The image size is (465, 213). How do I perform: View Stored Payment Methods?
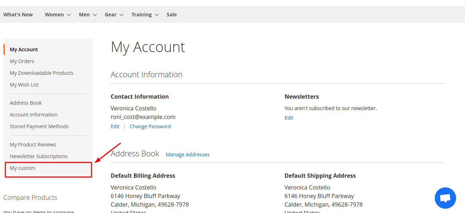point(39,126)
